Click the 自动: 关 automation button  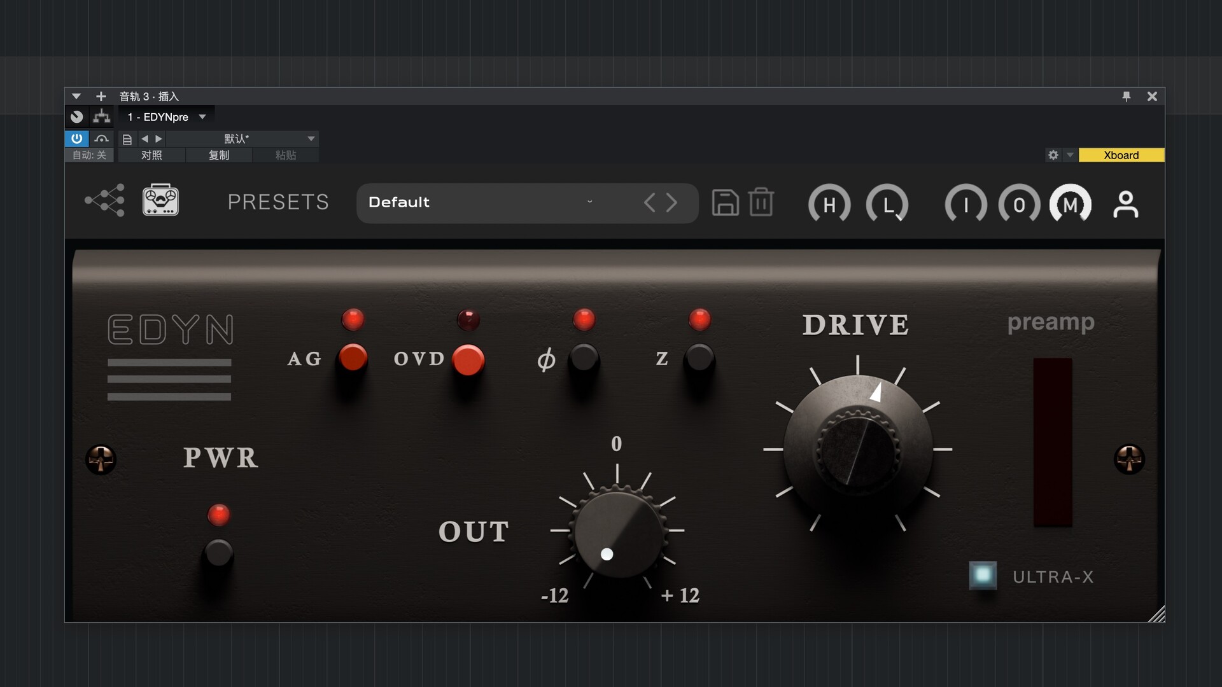(x=89, y=155)
